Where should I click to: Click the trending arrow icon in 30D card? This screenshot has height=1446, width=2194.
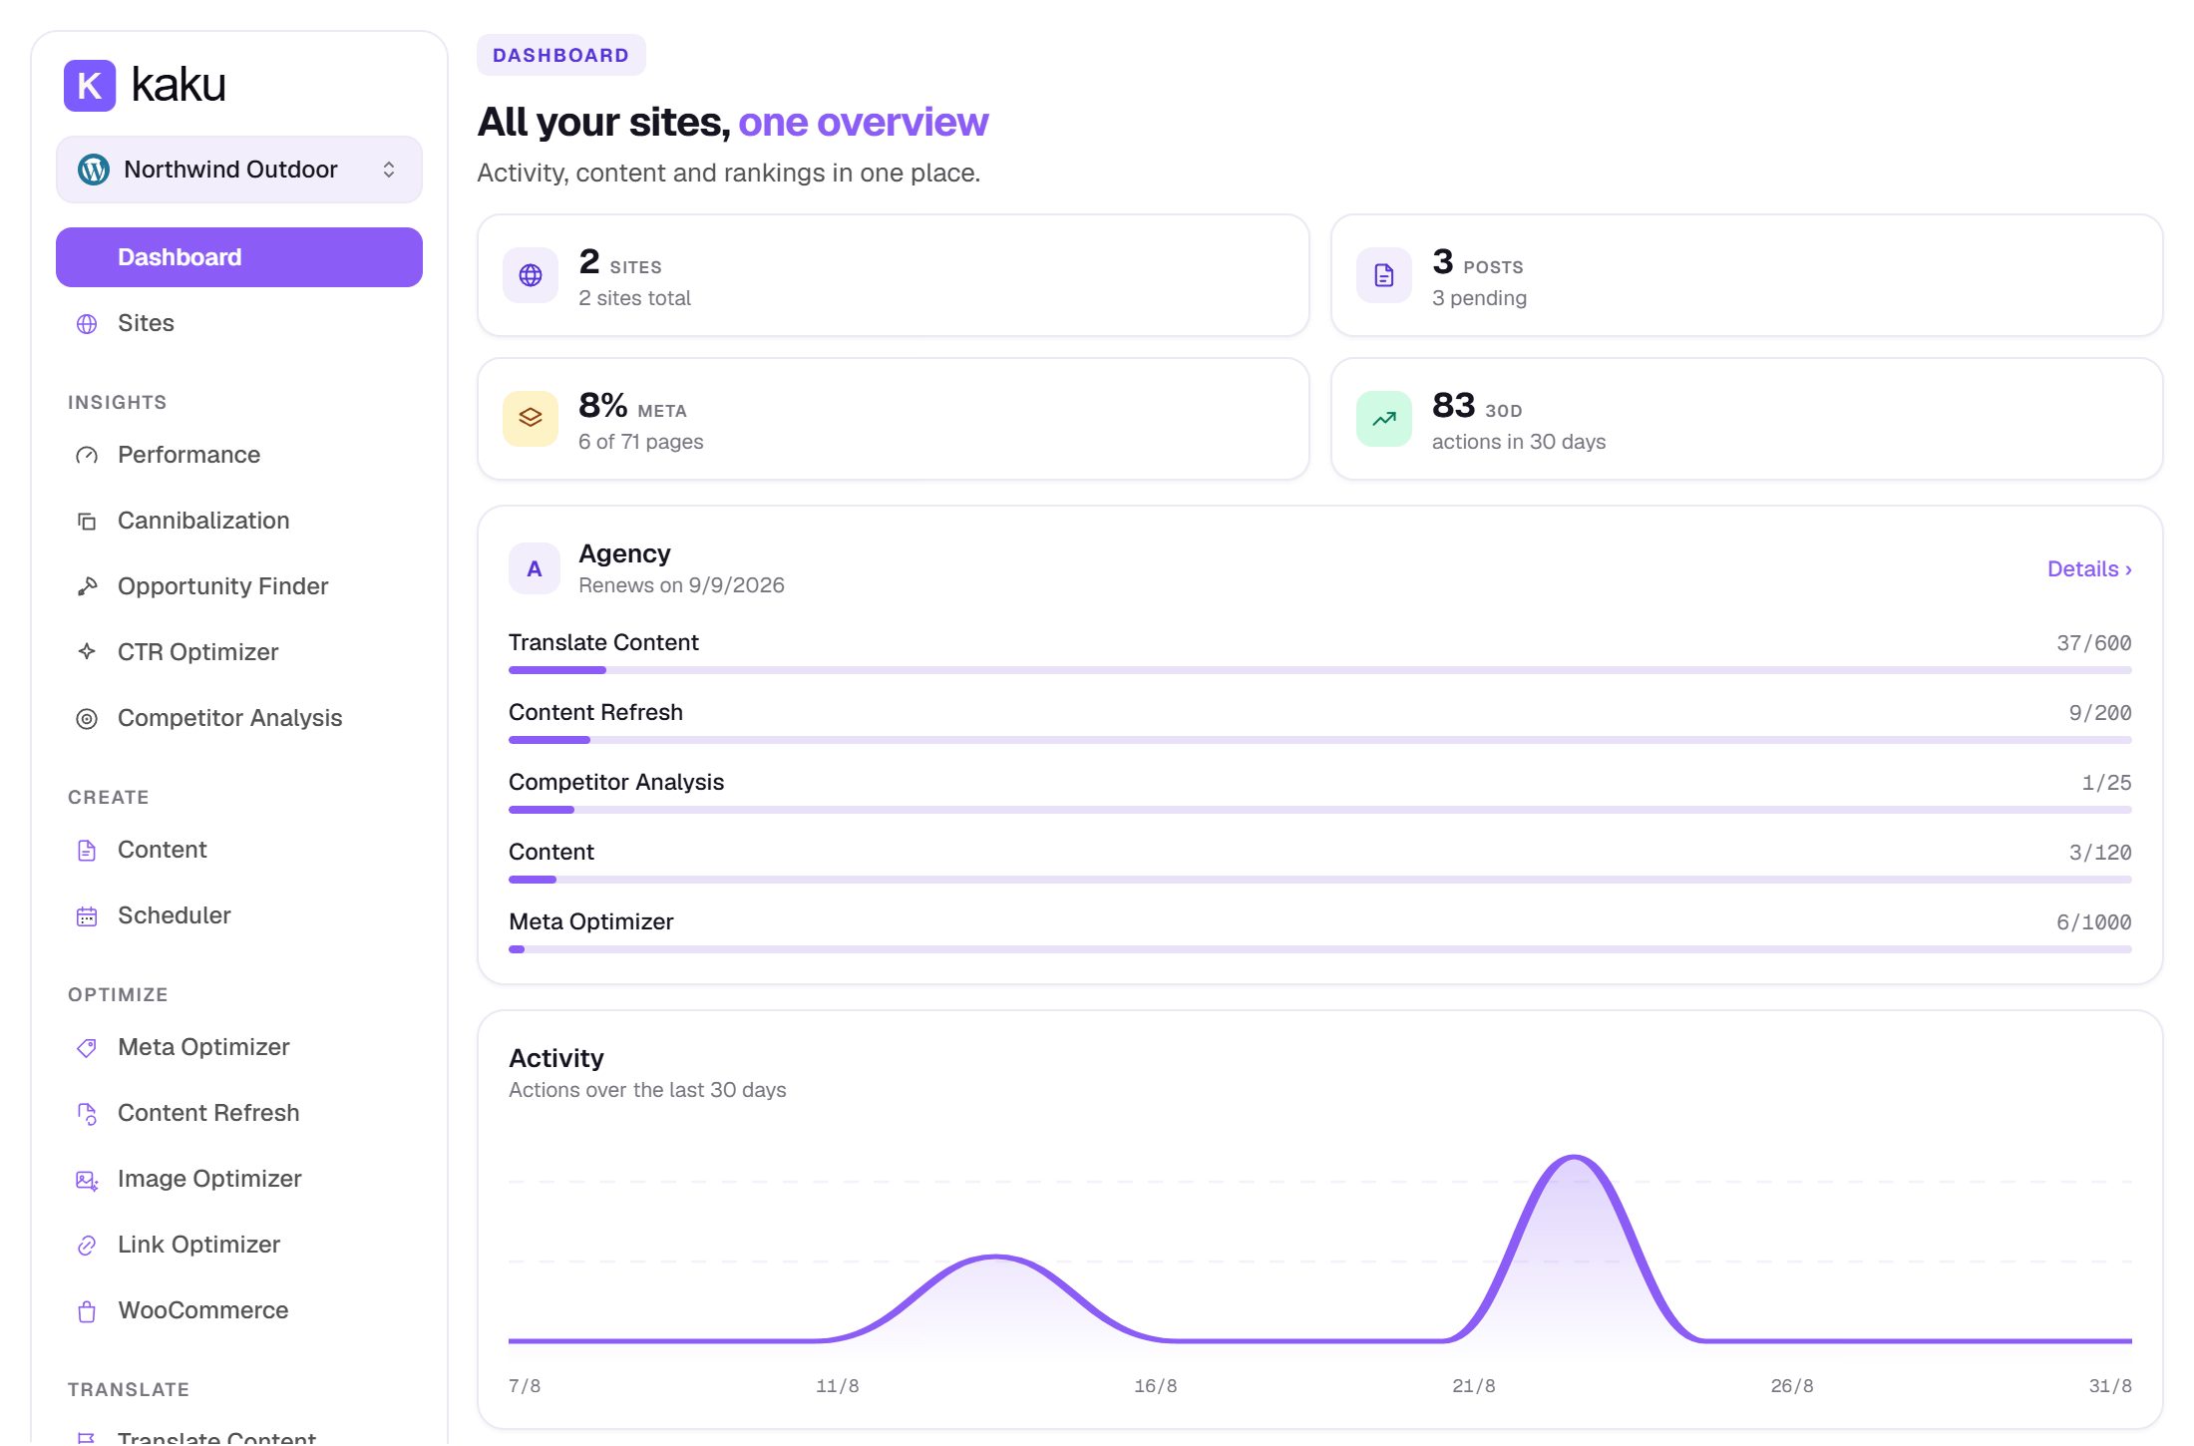coord(1384,419)
